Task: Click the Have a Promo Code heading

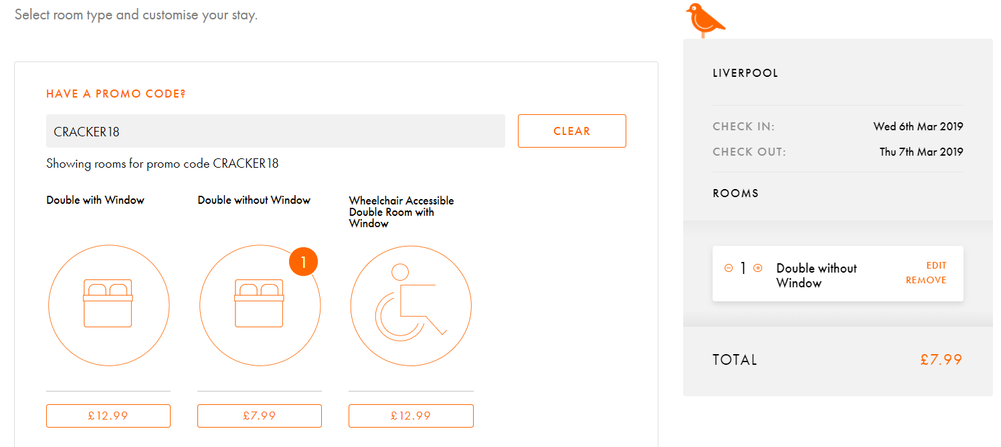Action: pos(116,94)
